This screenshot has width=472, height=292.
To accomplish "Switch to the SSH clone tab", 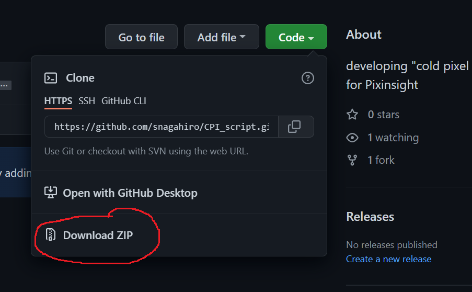I will tap(87, 101).
